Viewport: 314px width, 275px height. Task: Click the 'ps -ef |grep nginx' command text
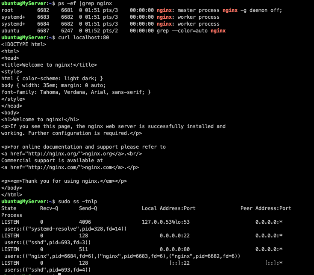tap(85, 3)
